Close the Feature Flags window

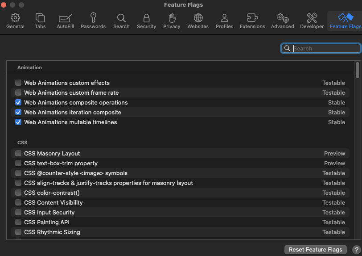tap(4, 4)
